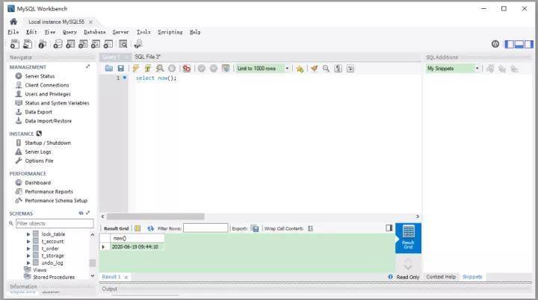The image size is (538, 300).
Task: Click the editor horizontal scrollbar thumb
Action: pos(155,216)
